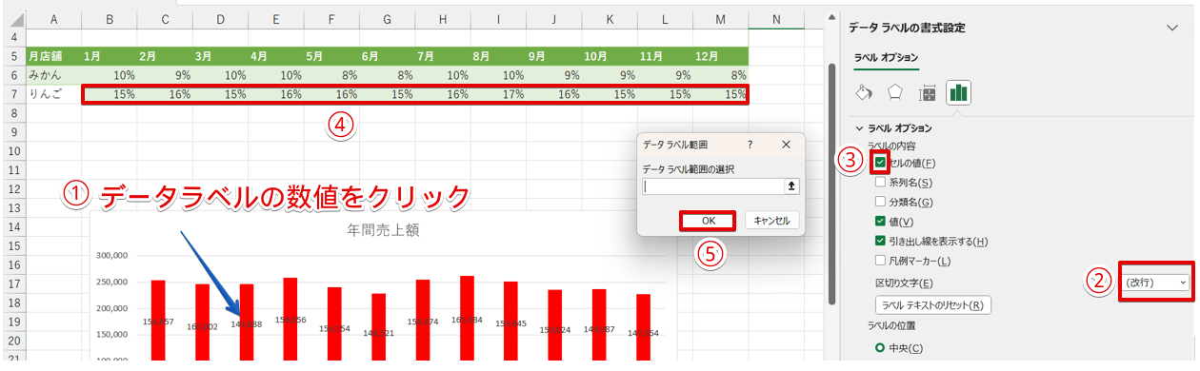Collapse the format pane options chevron
1200x371 pixels.
[x=1172, y=28]
